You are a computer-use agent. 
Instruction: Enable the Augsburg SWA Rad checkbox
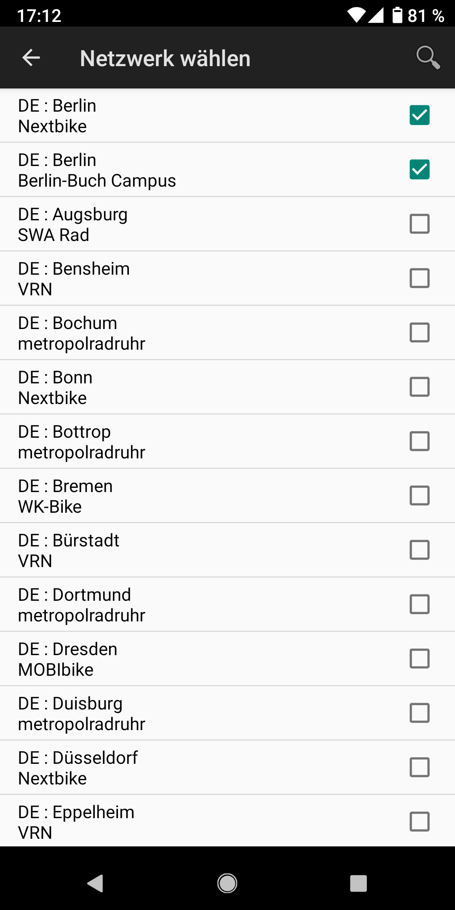coord(419,224)
